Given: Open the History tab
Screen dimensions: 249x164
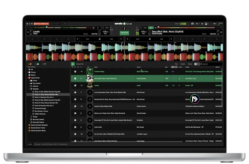Looking at the screenshot, I should [x=190, y=64].
